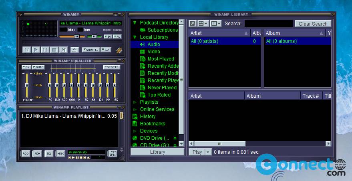Select the Audio library view
This screenshot has width=352, height=181.
coord(155,44)
